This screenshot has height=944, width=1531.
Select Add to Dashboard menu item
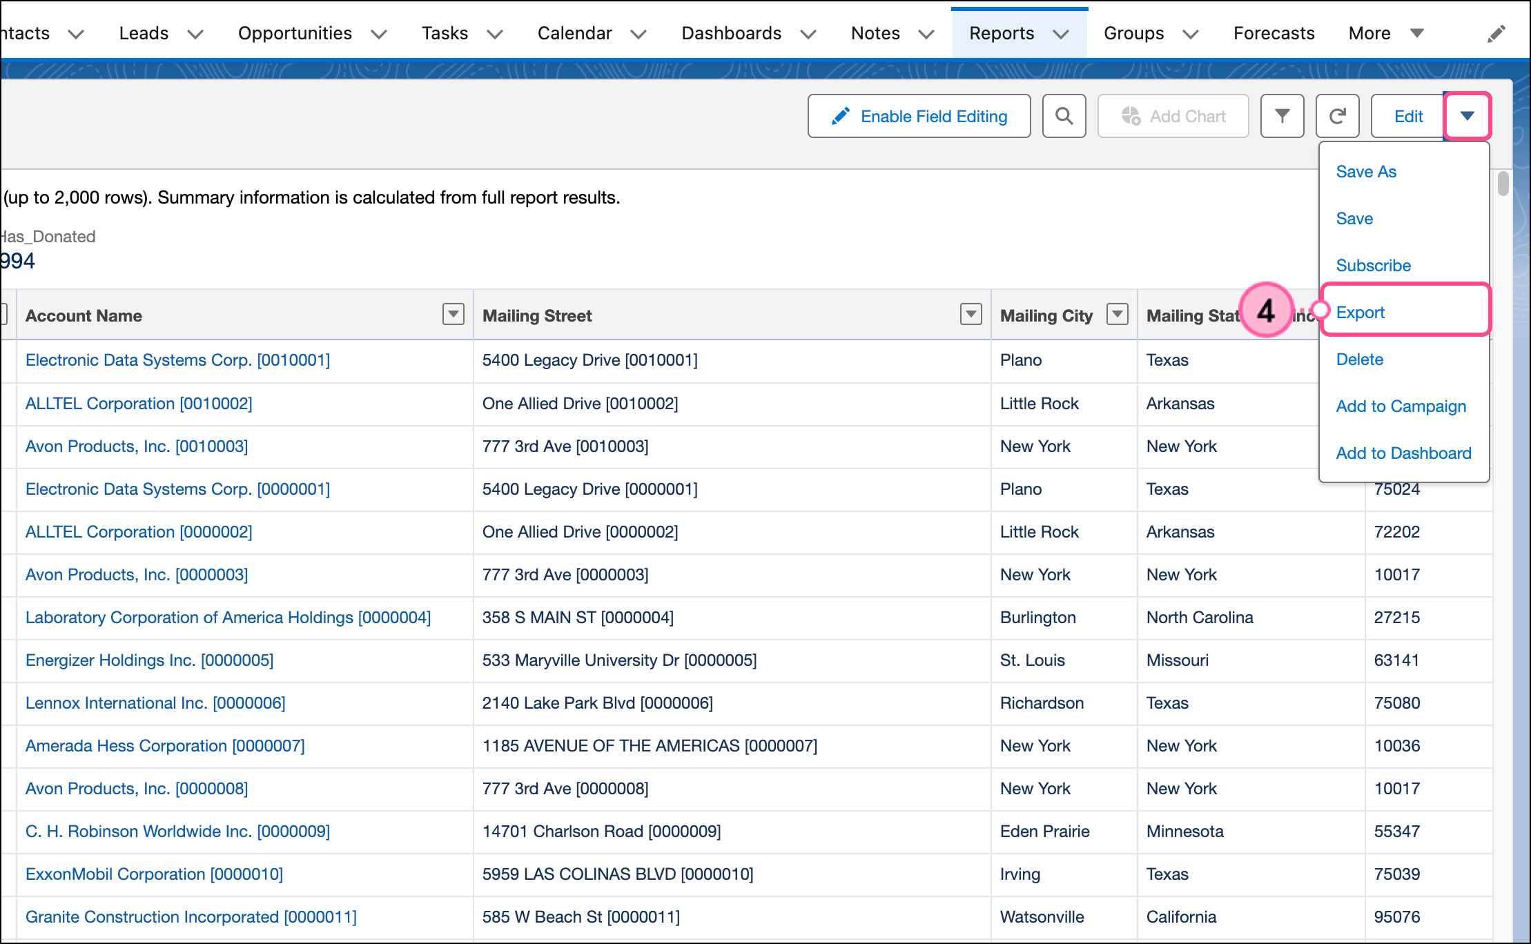(1403, 453)
